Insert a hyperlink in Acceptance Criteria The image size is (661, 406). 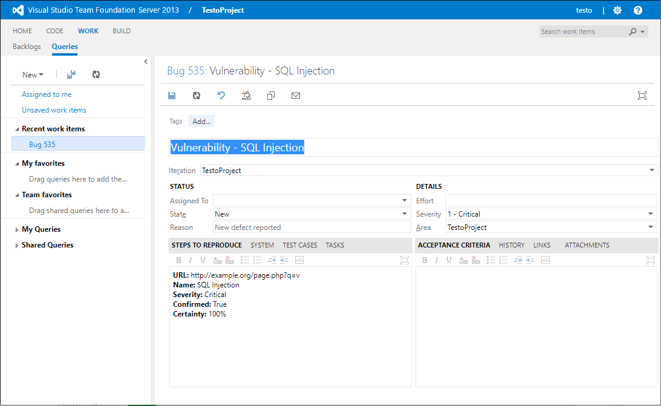[x=464, y=260]
